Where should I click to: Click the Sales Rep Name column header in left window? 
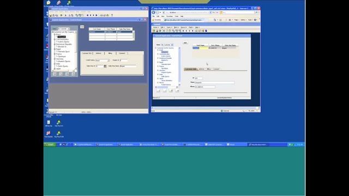click(x=125, y=29)
